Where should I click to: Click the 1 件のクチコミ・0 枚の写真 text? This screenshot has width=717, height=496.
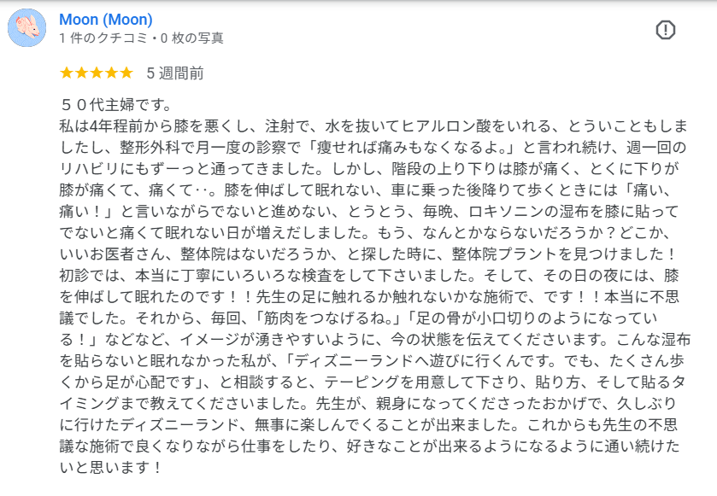click(x=142, y=38)
